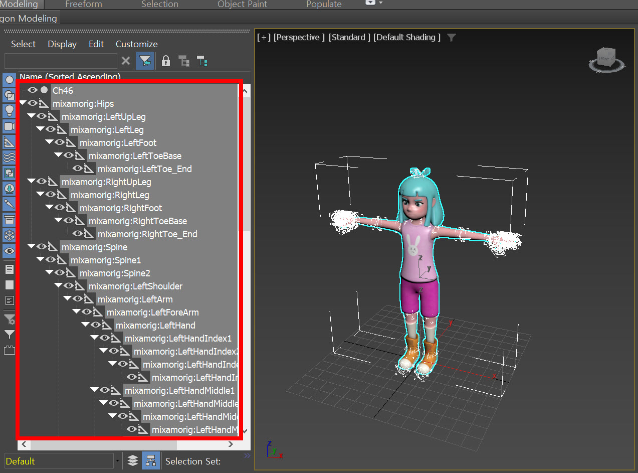Click [Default Shading] viewport label
Screen dimensions: 638x473
pos(407,37)
